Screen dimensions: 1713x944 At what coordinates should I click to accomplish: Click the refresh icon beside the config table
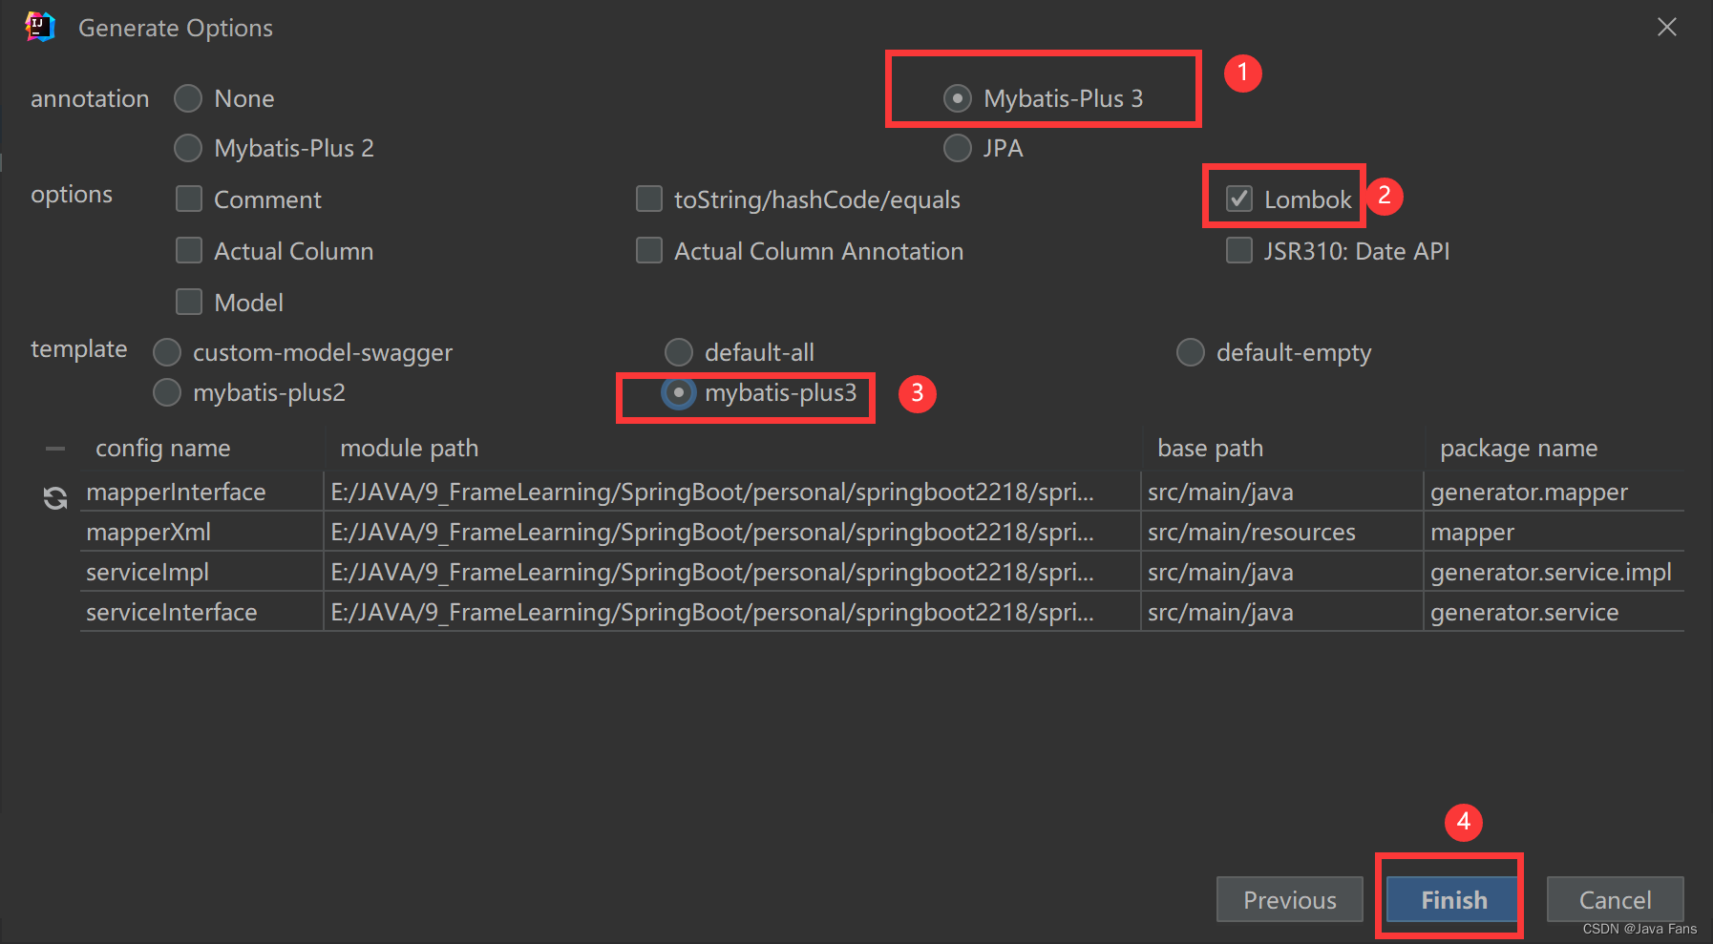[x=55, y=497]
